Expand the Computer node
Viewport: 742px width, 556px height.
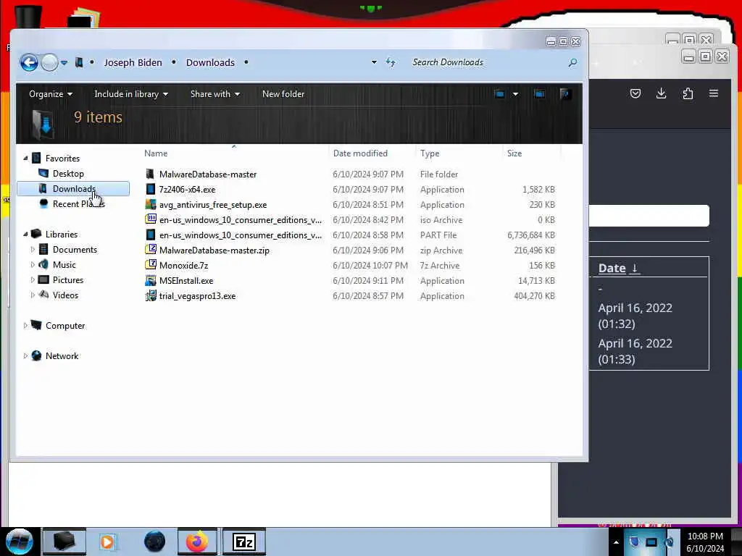pyautogui.click(x=25, y=325)
